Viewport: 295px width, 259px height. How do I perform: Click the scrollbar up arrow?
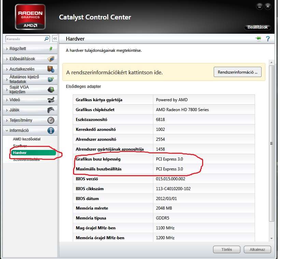point(271,62)
